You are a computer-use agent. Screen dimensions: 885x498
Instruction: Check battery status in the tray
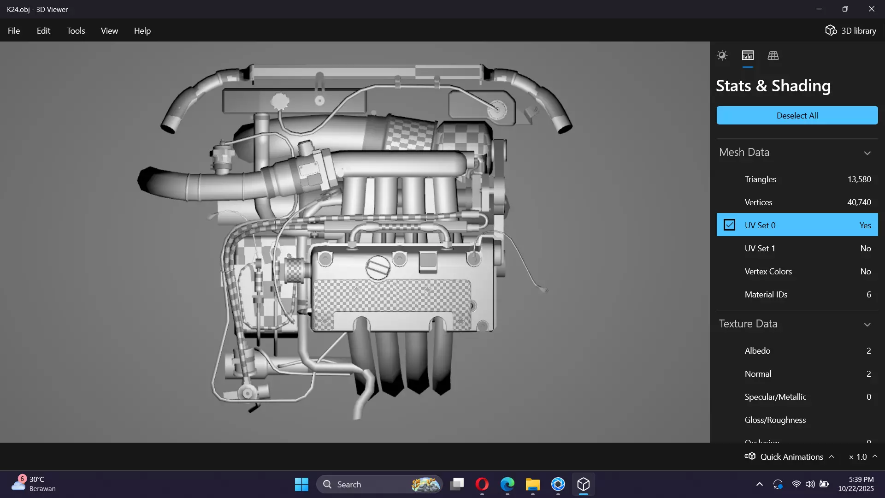click(x=824, y=484)
